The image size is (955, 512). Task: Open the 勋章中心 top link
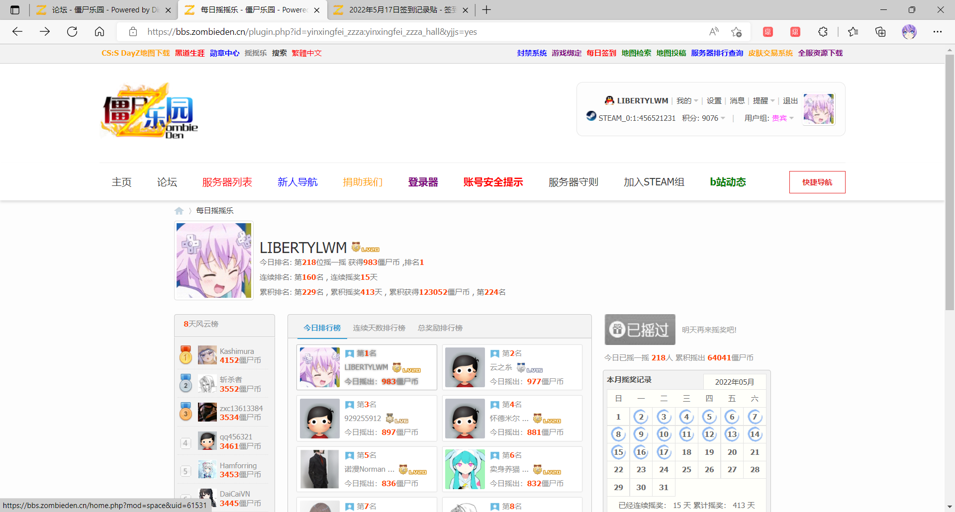[x=224, y=53]
